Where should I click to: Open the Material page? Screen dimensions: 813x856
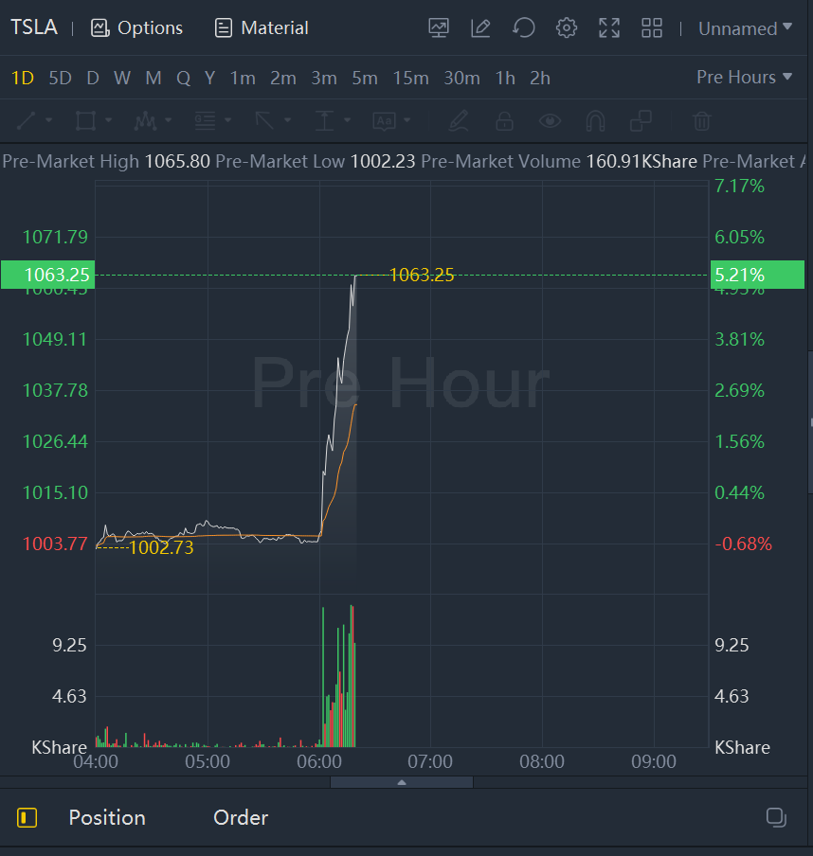pos(262,27)
